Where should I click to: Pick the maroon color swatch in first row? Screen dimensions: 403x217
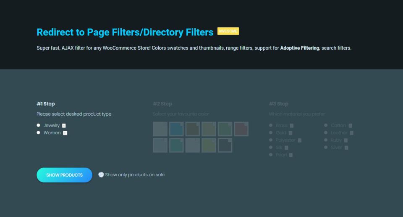click(x=241, y=129)
